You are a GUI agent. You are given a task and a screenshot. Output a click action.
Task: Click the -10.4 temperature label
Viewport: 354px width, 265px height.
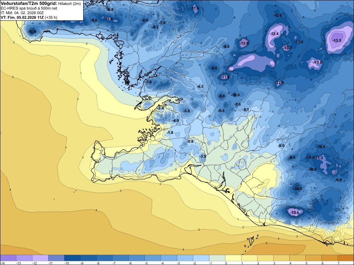(x=321, y=147)
